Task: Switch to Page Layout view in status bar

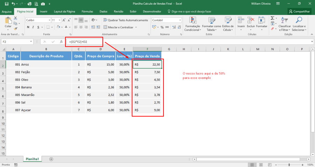Action: tap(261, 165)
